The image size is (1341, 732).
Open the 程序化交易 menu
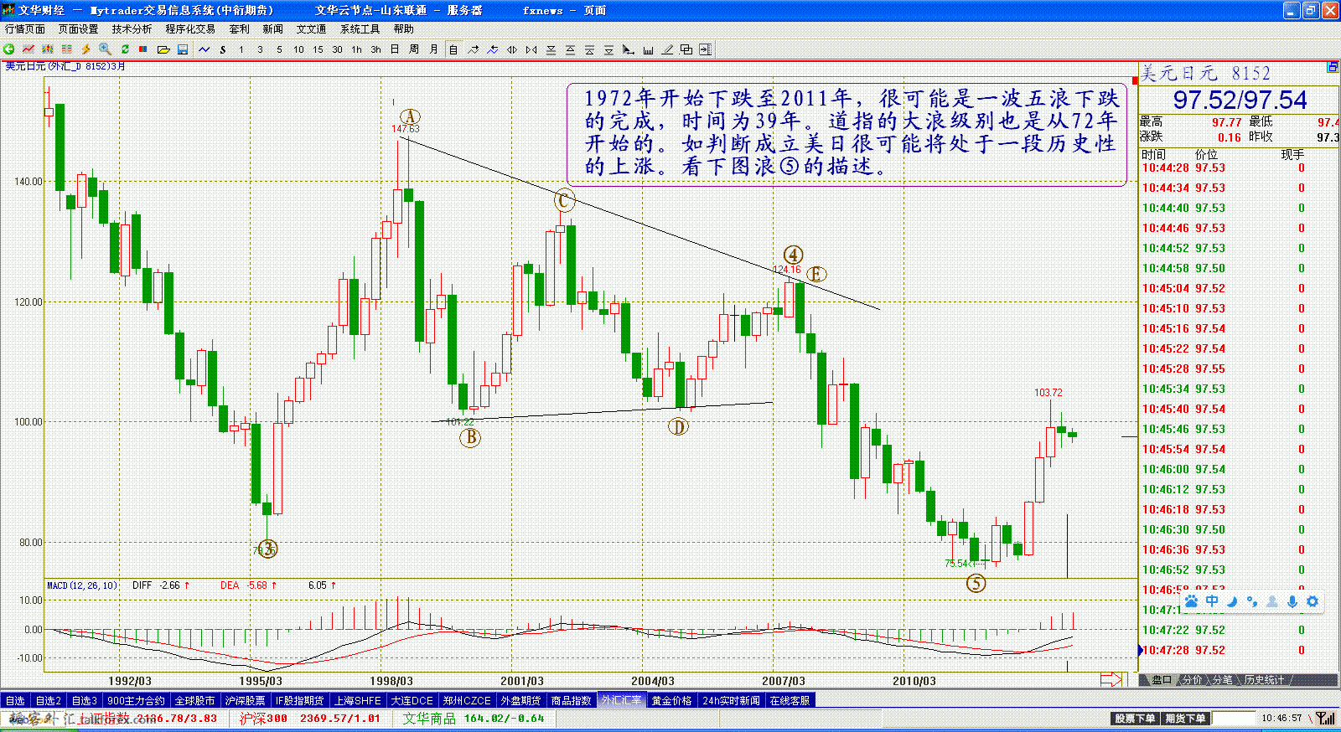pyautogui.click(x=190, y=28)
